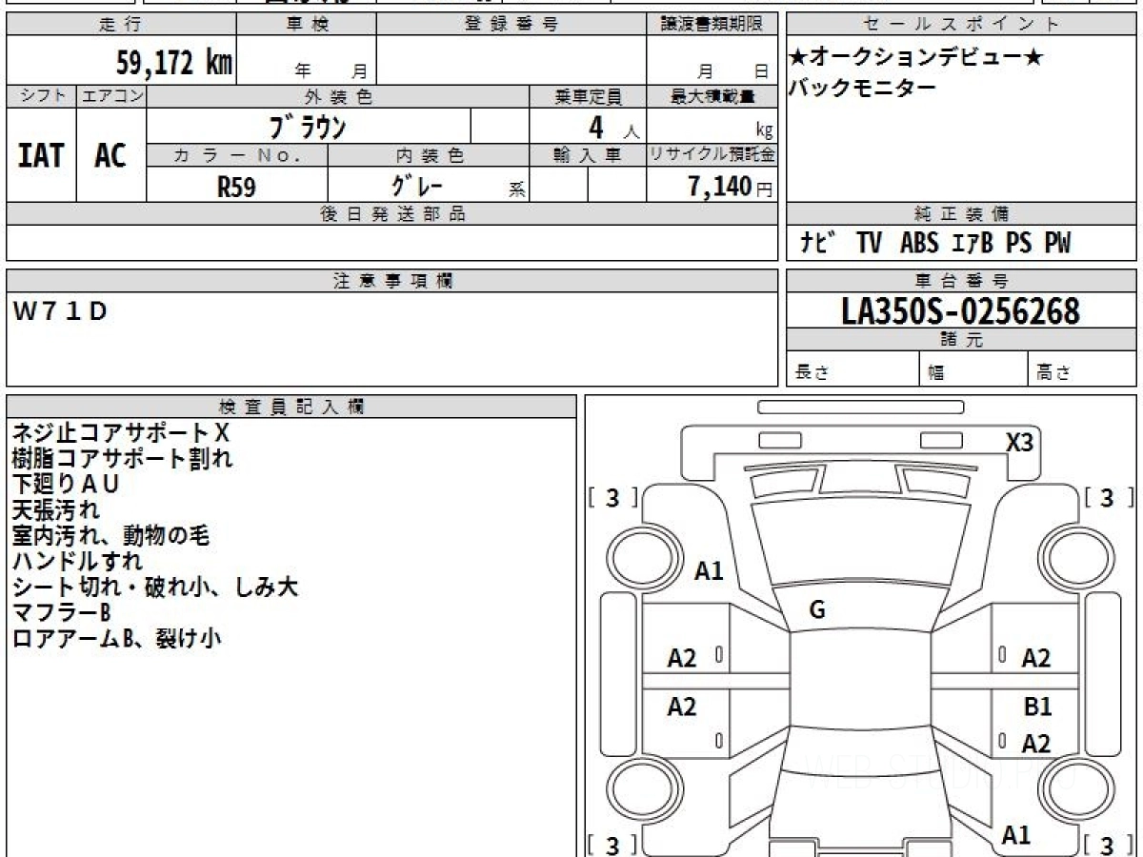Image resolution: width=1143 pixels, height=857 pixels.
Task: Select the ABS equipment entry
Action: tap(919, 244)
